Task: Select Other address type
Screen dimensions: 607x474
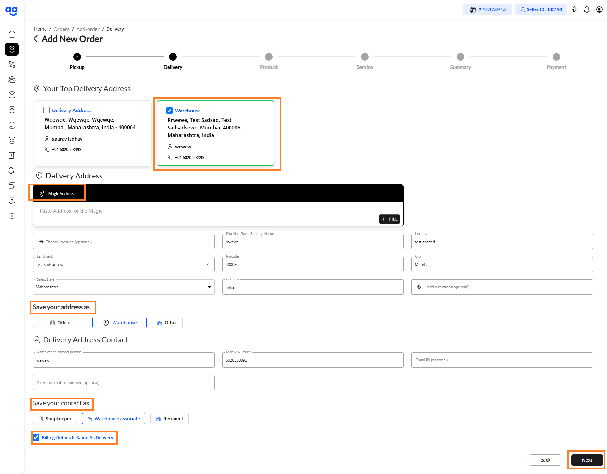Action: point(167,323)
